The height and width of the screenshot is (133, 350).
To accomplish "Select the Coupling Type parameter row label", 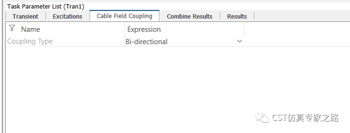I will (30, 41).
